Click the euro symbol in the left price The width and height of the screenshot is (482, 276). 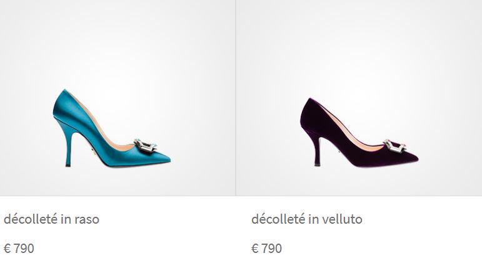point(7,249)
